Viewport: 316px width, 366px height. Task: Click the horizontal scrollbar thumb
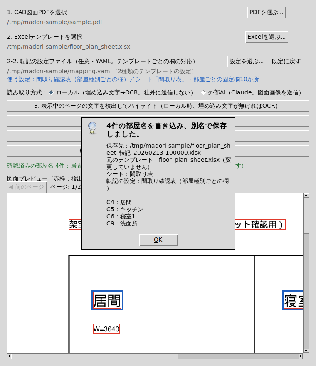pos(94,356)
